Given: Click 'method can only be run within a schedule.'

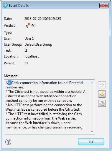Looking at the screenshot, I should [x=39, y=101].
